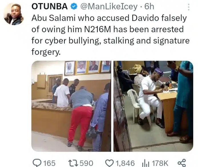Open the right photo of man in white writing
The height and width of the screenshot is (167, 198).
coord(153,106)
